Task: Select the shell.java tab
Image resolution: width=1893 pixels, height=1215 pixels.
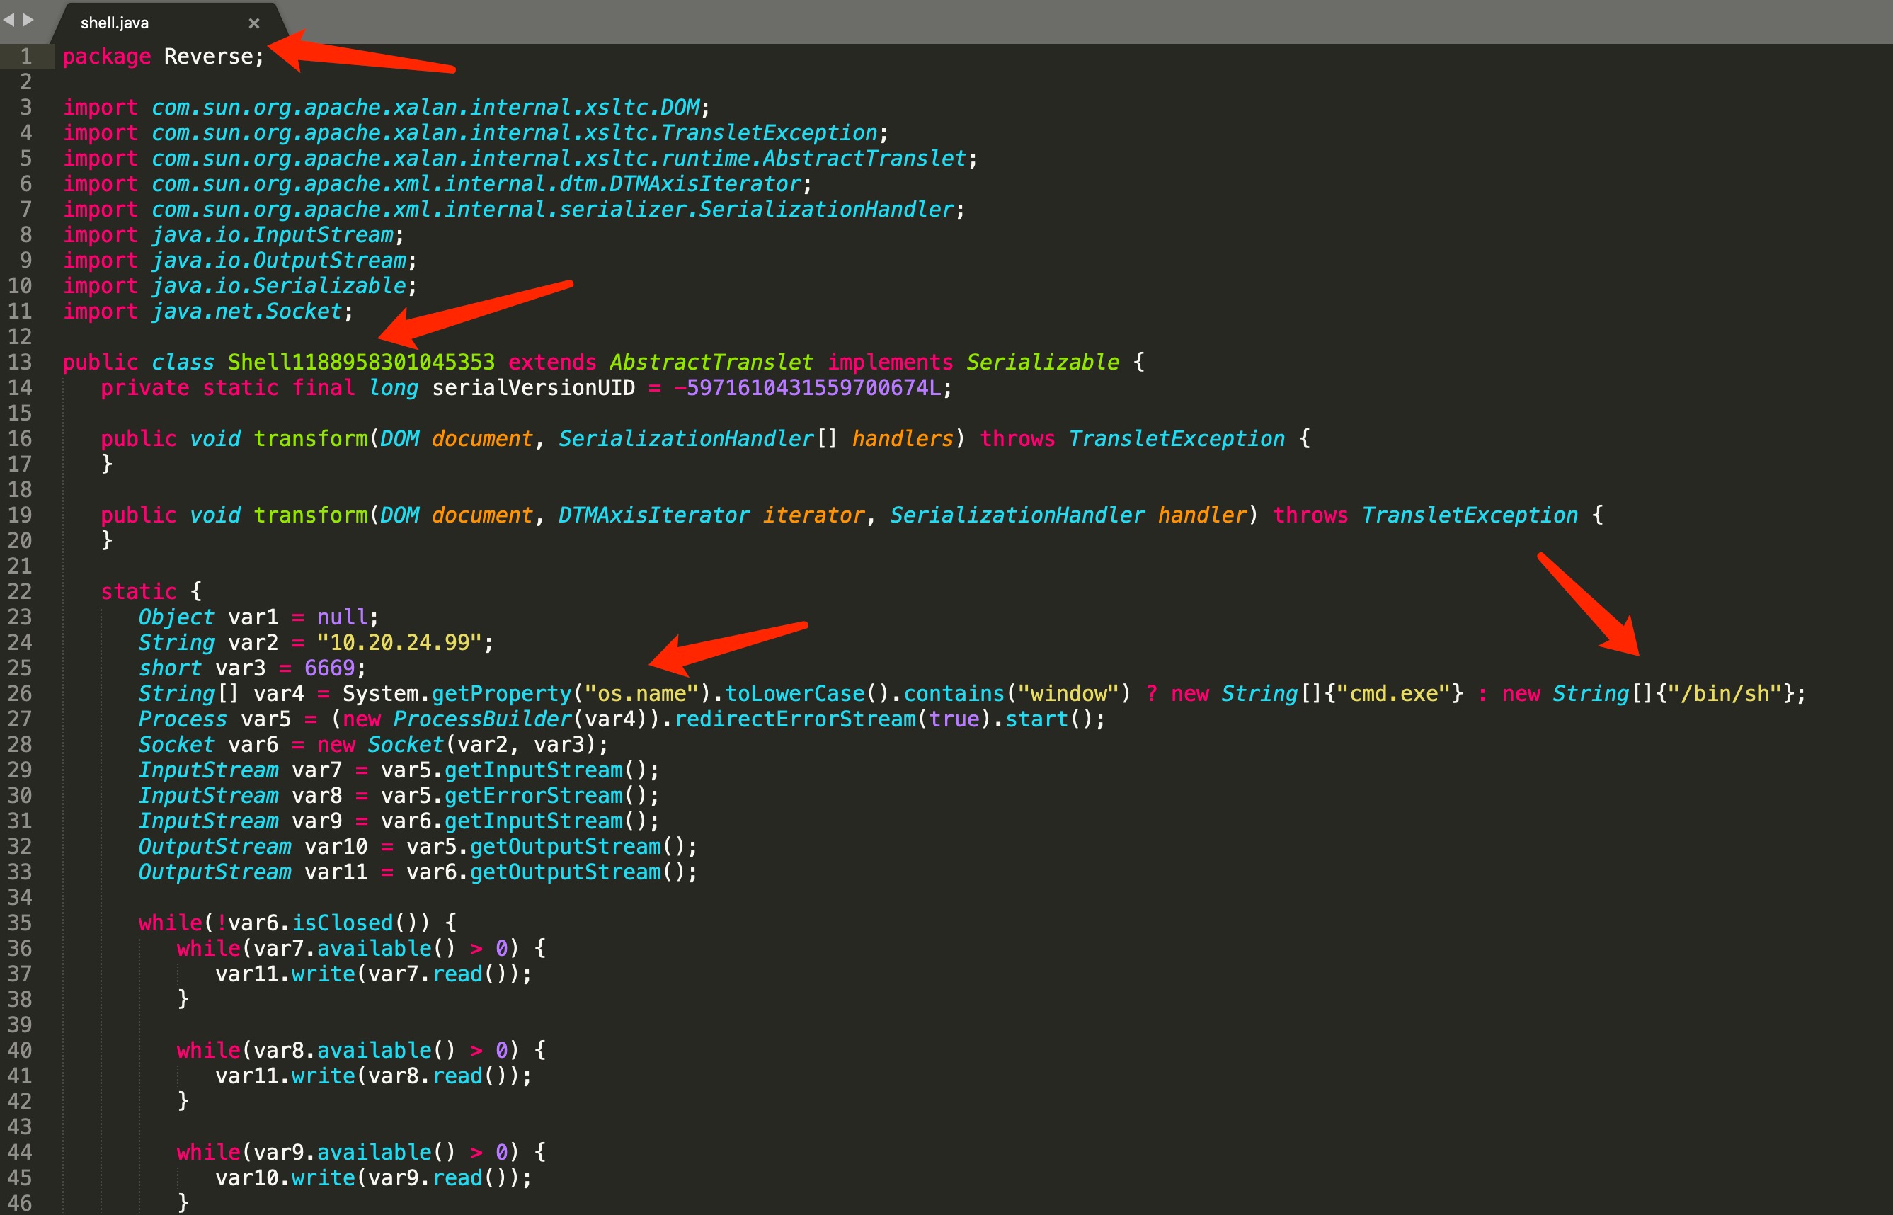Action: 115,23
